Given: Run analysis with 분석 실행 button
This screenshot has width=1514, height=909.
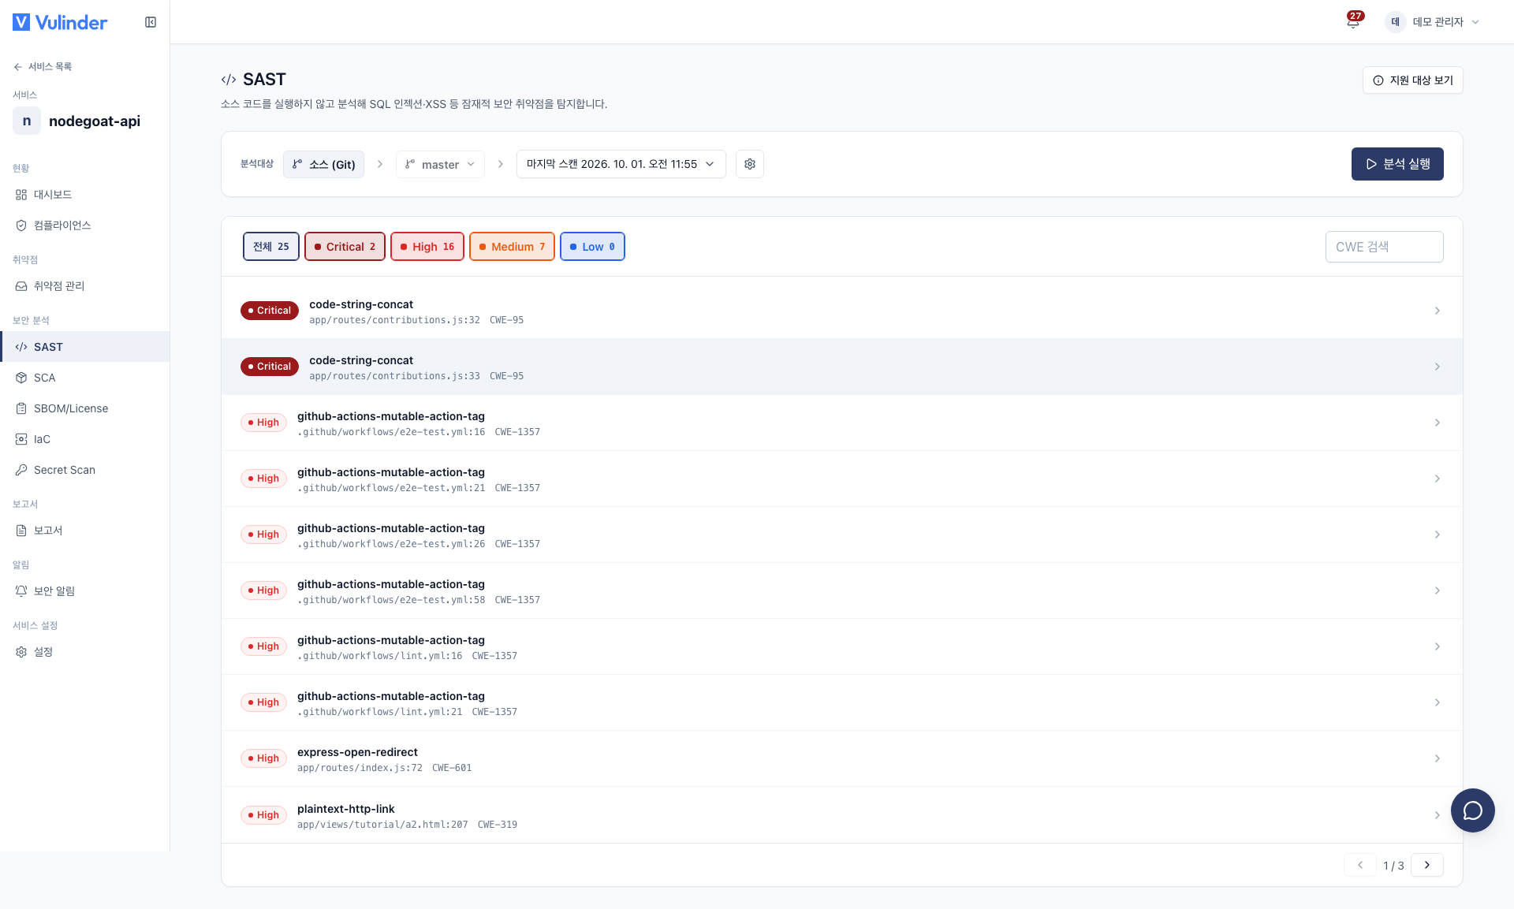Looking at the screenshot, I should coord(1397,164).
